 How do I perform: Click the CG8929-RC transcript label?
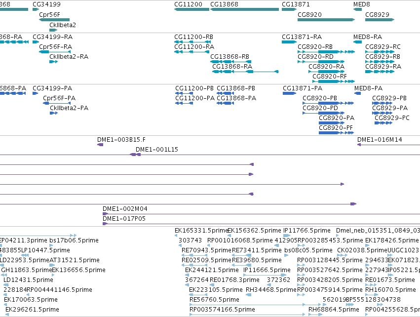[x=383, y=47]
